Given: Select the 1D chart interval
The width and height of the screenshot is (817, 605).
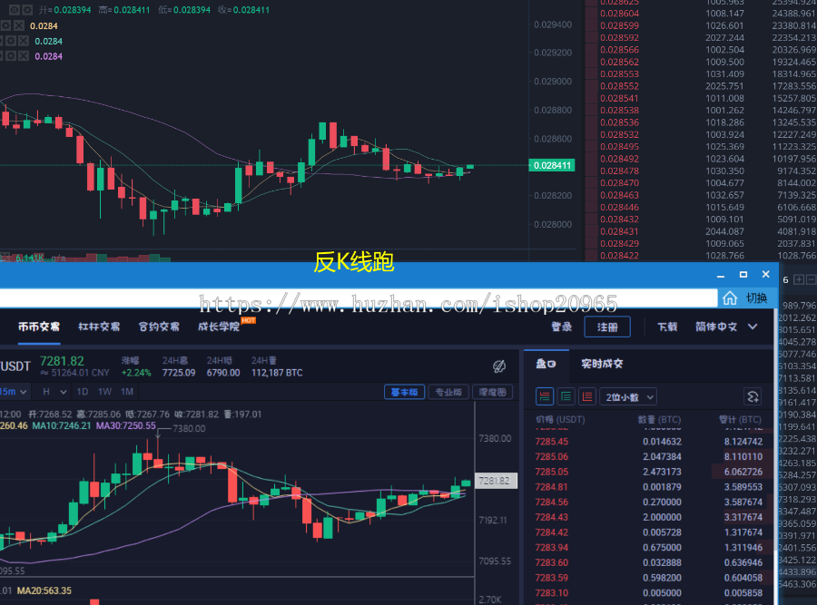Looking at the screenshot, I should (x=83, y=392).
